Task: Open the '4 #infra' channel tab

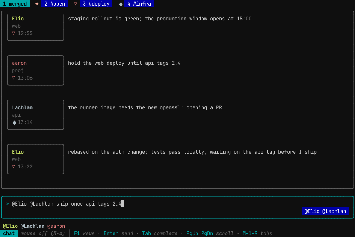Action: 139,4
